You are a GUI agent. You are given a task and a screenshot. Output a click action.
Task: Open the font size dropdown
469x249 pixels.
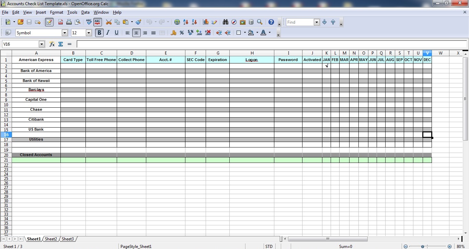(x=89, y=33)
